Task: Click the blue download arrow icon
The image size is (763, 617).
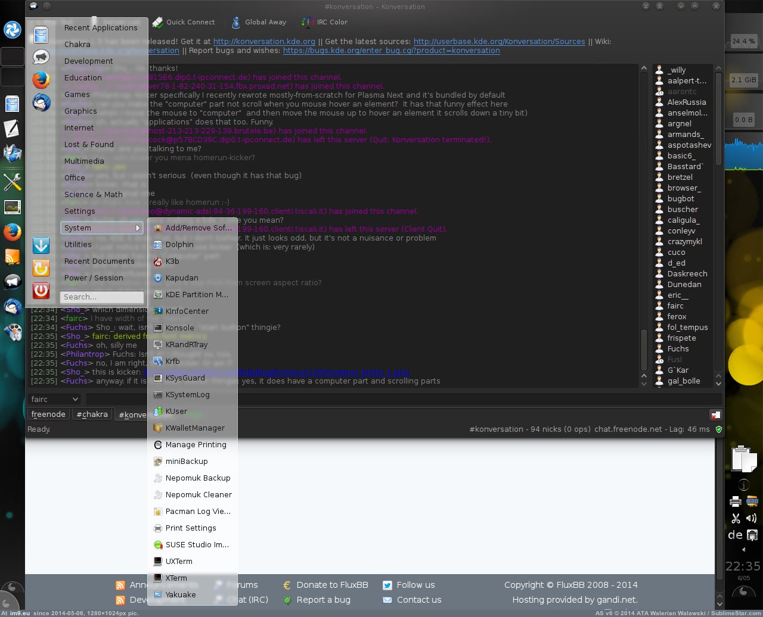Action: pos(41,245)
